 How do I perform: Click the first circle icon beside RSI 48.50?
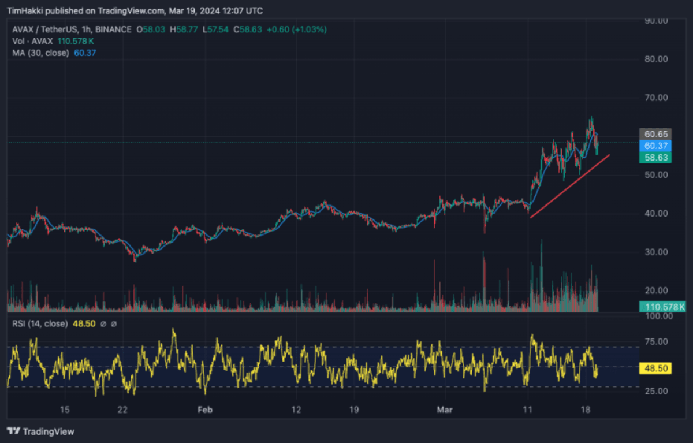pyautogui.click(x=102, y=324)
